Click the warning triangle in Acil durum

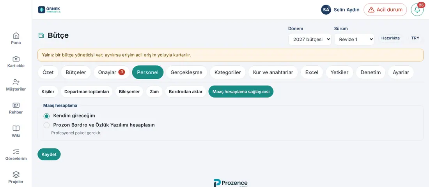click(x=371, y=10)
